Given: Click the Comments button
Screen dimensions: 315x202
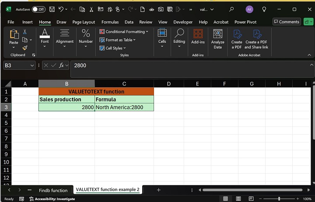Looking at the screenshot, I should pos(287,22).
